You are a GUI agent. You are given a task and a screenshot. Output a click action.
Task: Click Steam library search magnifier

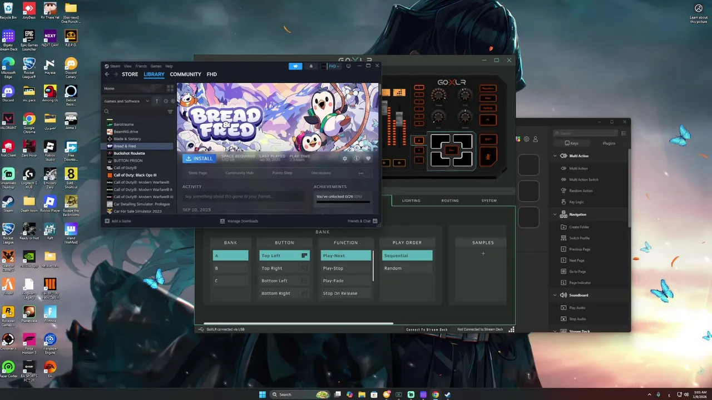pos(107,112)
